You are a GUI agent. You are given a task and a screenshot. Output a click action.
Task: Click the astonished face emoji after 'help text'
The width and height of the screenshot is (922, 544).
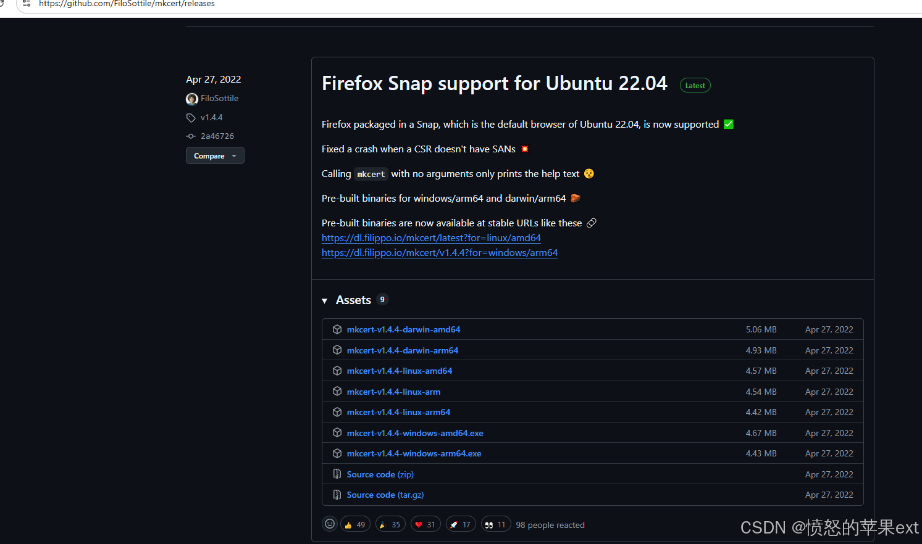click(589, 173)
